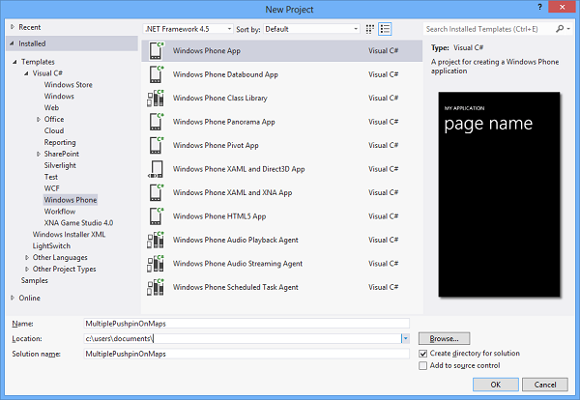
Task: Collapse the Installed section
Action: click(x=13, y=43)
